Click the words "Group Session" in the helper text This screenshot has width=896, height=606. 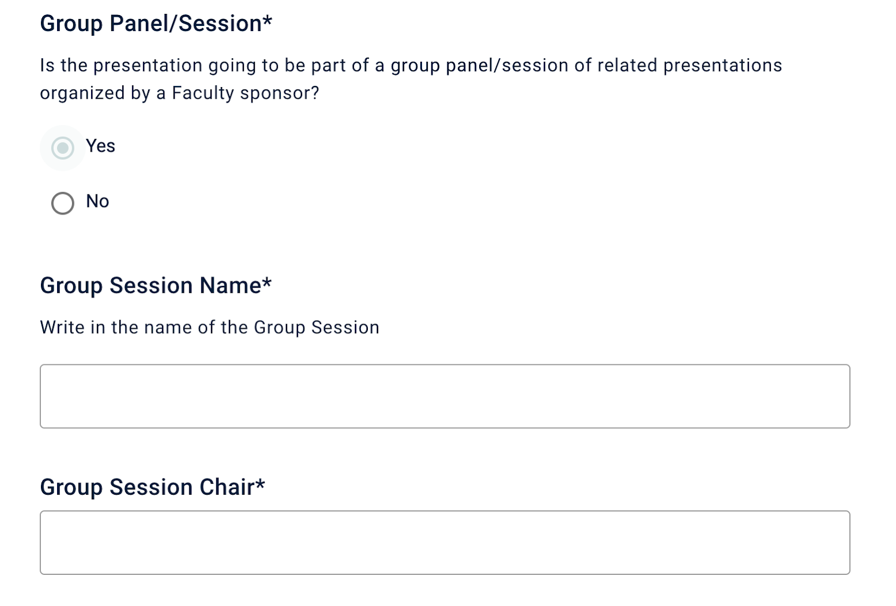(x=317, y=328)
